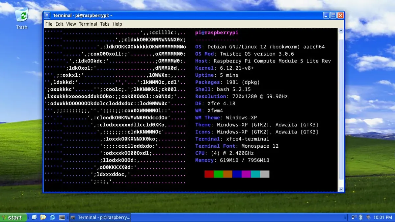Click the 10:01 PM clock
Screen dimensions: 395x222
click(x=383, y=217)
